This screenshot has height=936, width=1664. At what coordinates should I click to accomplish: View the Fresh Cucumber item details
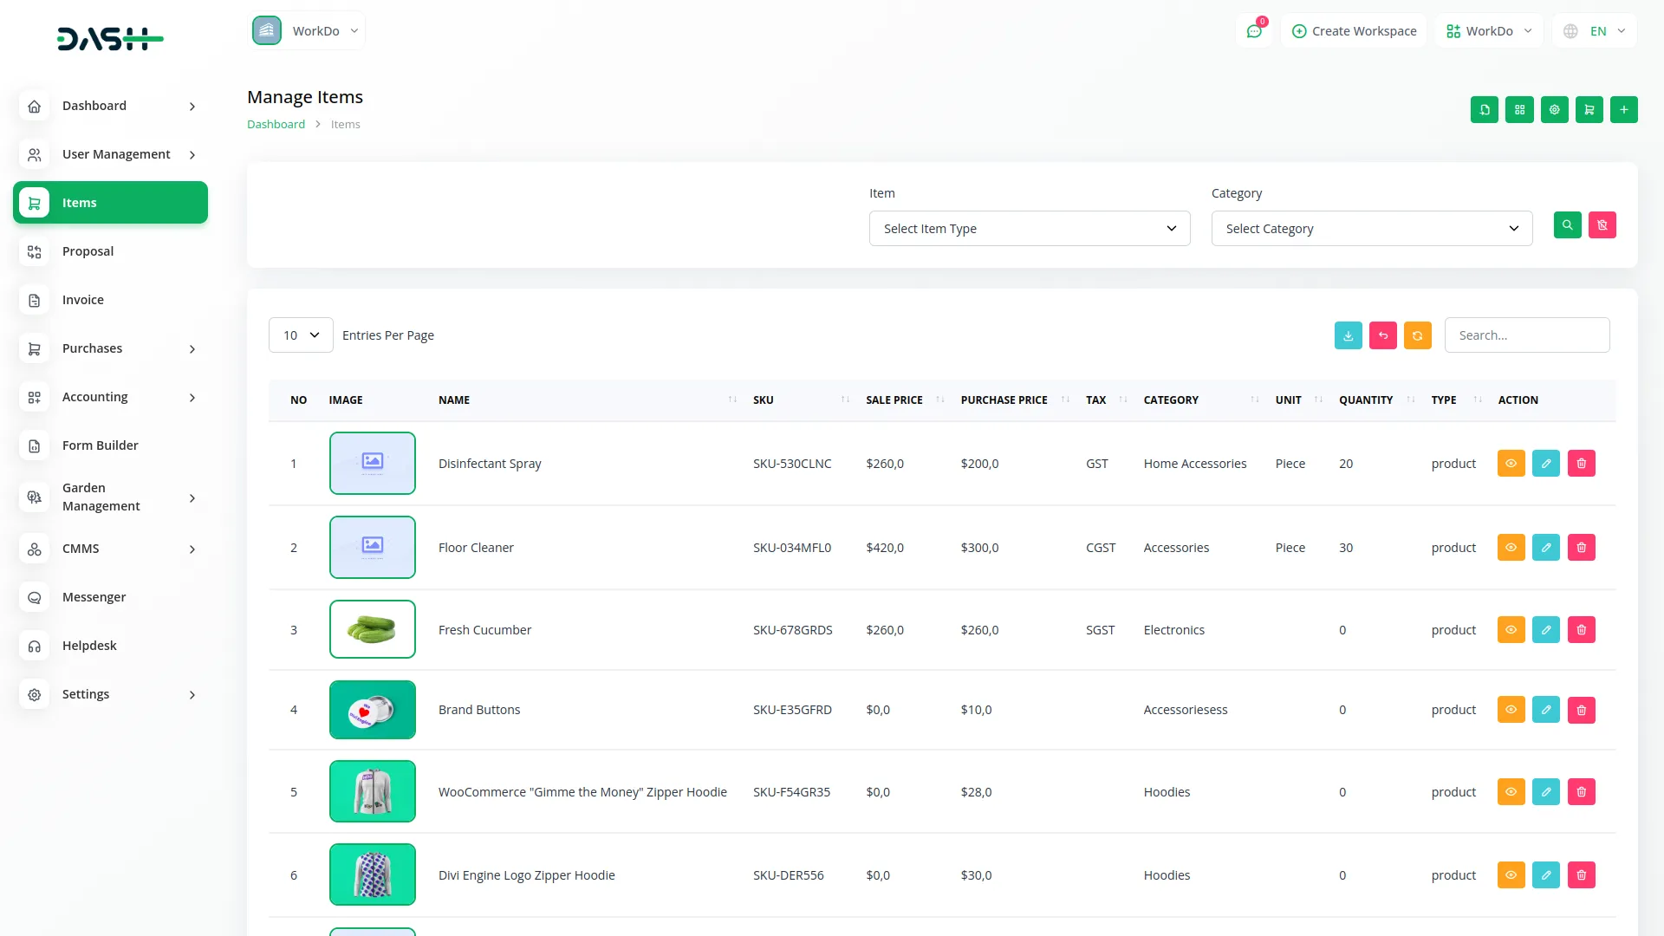pos(1511,630)
